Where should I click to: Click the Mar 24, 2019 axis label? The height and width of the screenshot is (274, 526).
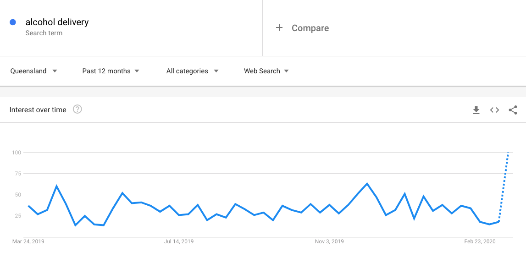(28, 241)
